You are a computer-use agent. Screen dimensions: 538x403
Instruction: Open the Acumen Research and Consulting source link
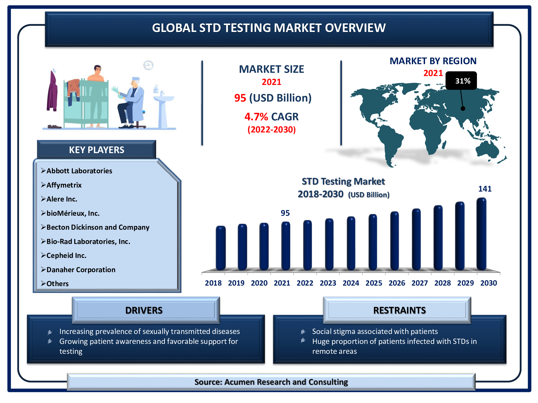click(271, 382)
